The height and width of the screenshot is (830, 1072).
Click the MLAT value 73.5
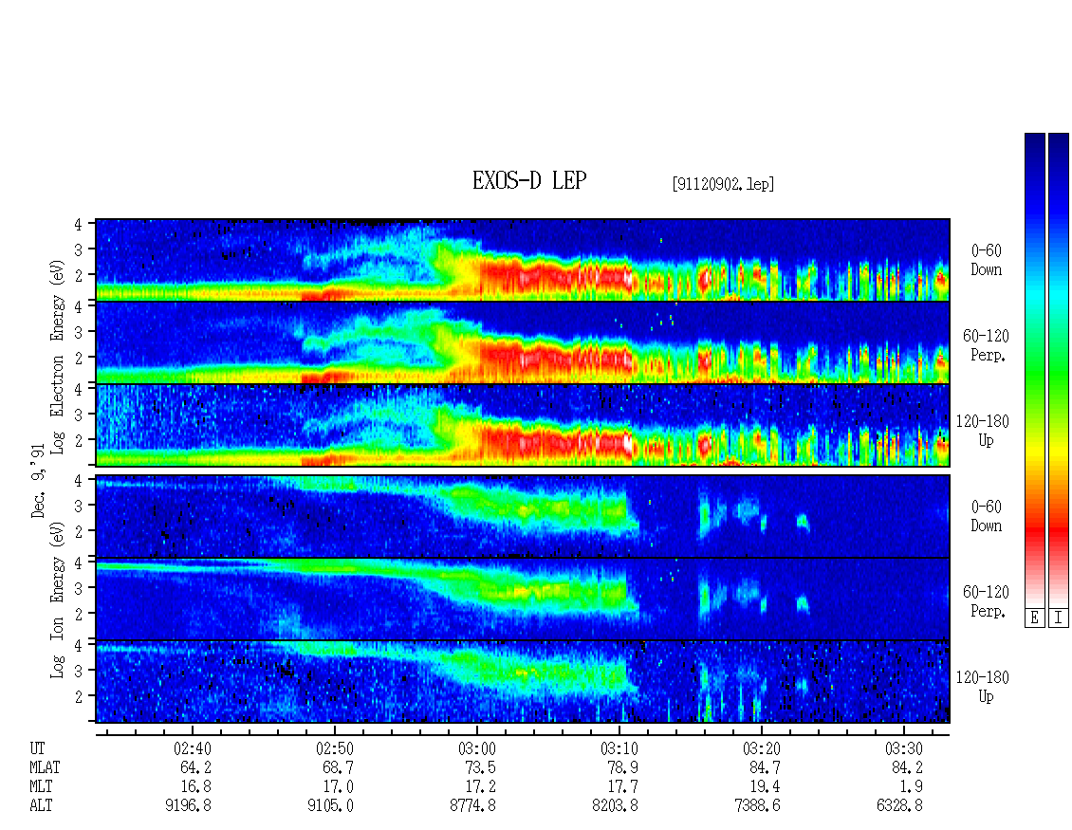click(x=480, y=767)
